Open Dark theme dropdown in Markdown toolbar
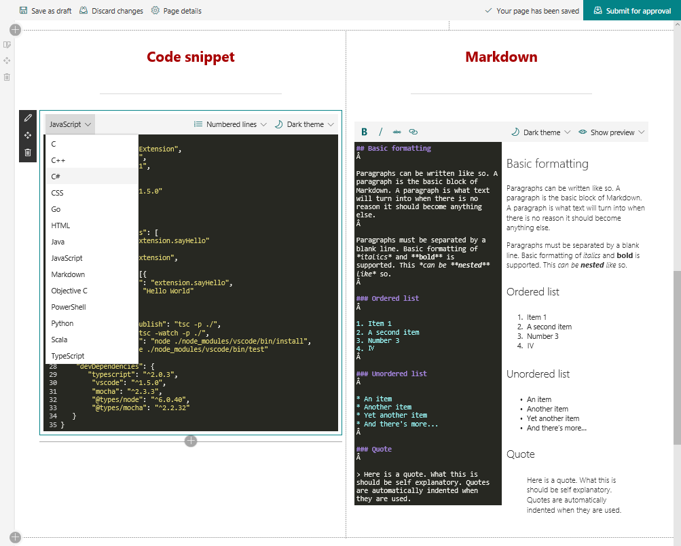The image size is (681, 546). (x=540, y=132)
